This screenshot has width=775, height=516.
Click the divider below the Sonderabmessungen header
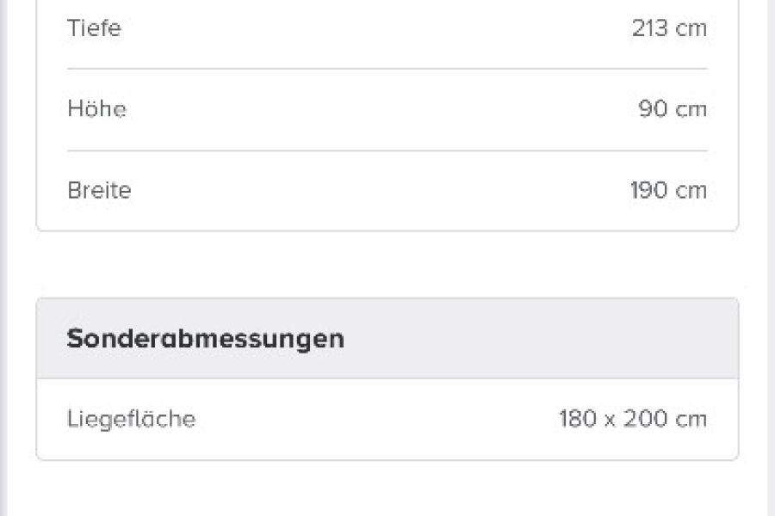click(387, 378)
